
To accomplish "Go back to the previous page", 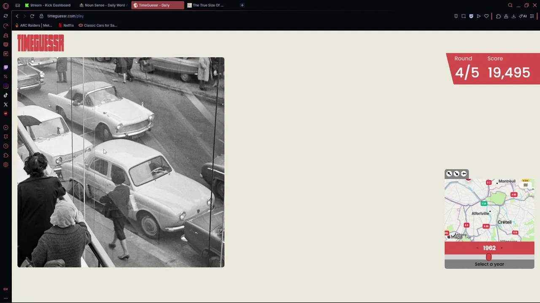I will point(17,16).
